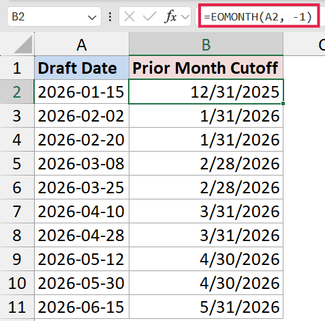
Task: Select column A header
Action: tap(82, 44)
